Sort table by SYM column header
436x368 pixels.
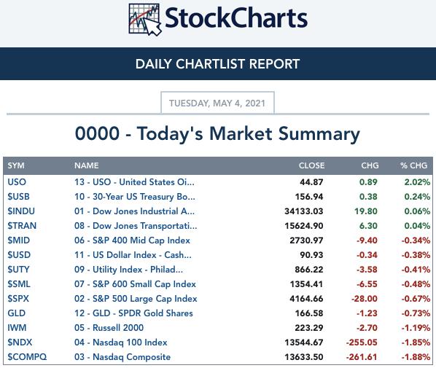pos(16,165)
